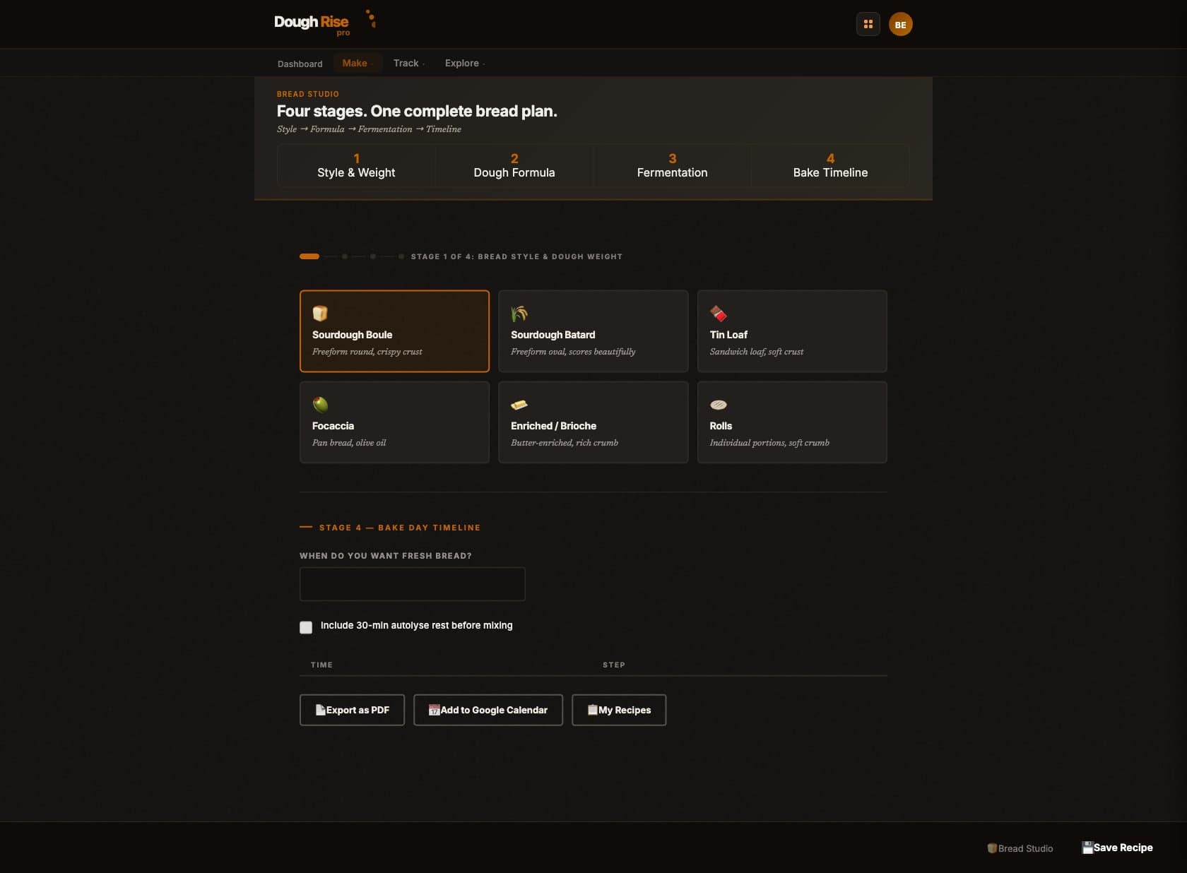This screenshot has height=873, width=1187.
Task: Open stage 3 Fermentation tab
Action: click(x=672, y=166)
